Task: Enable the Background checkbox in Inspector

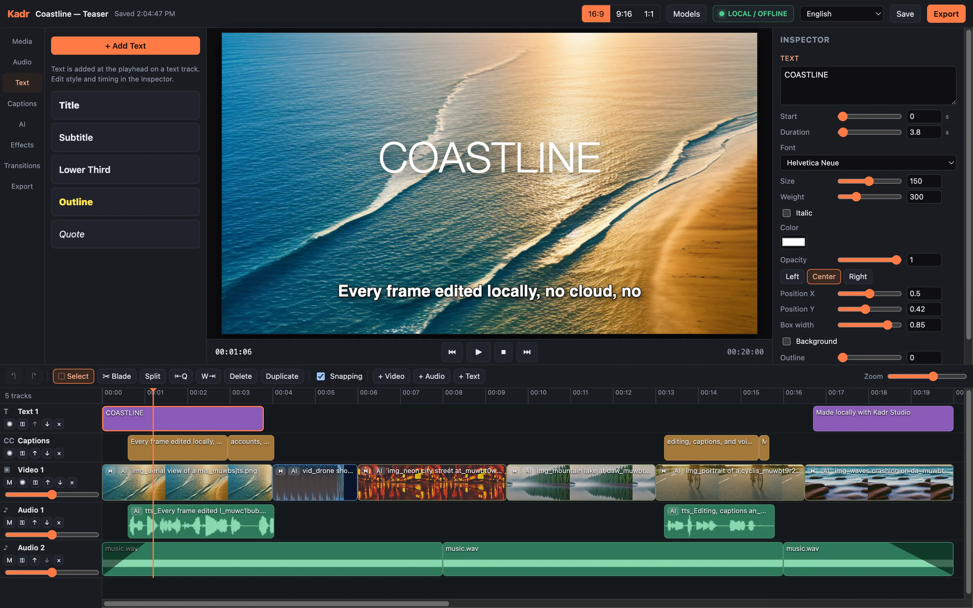Action: (786, 341)
